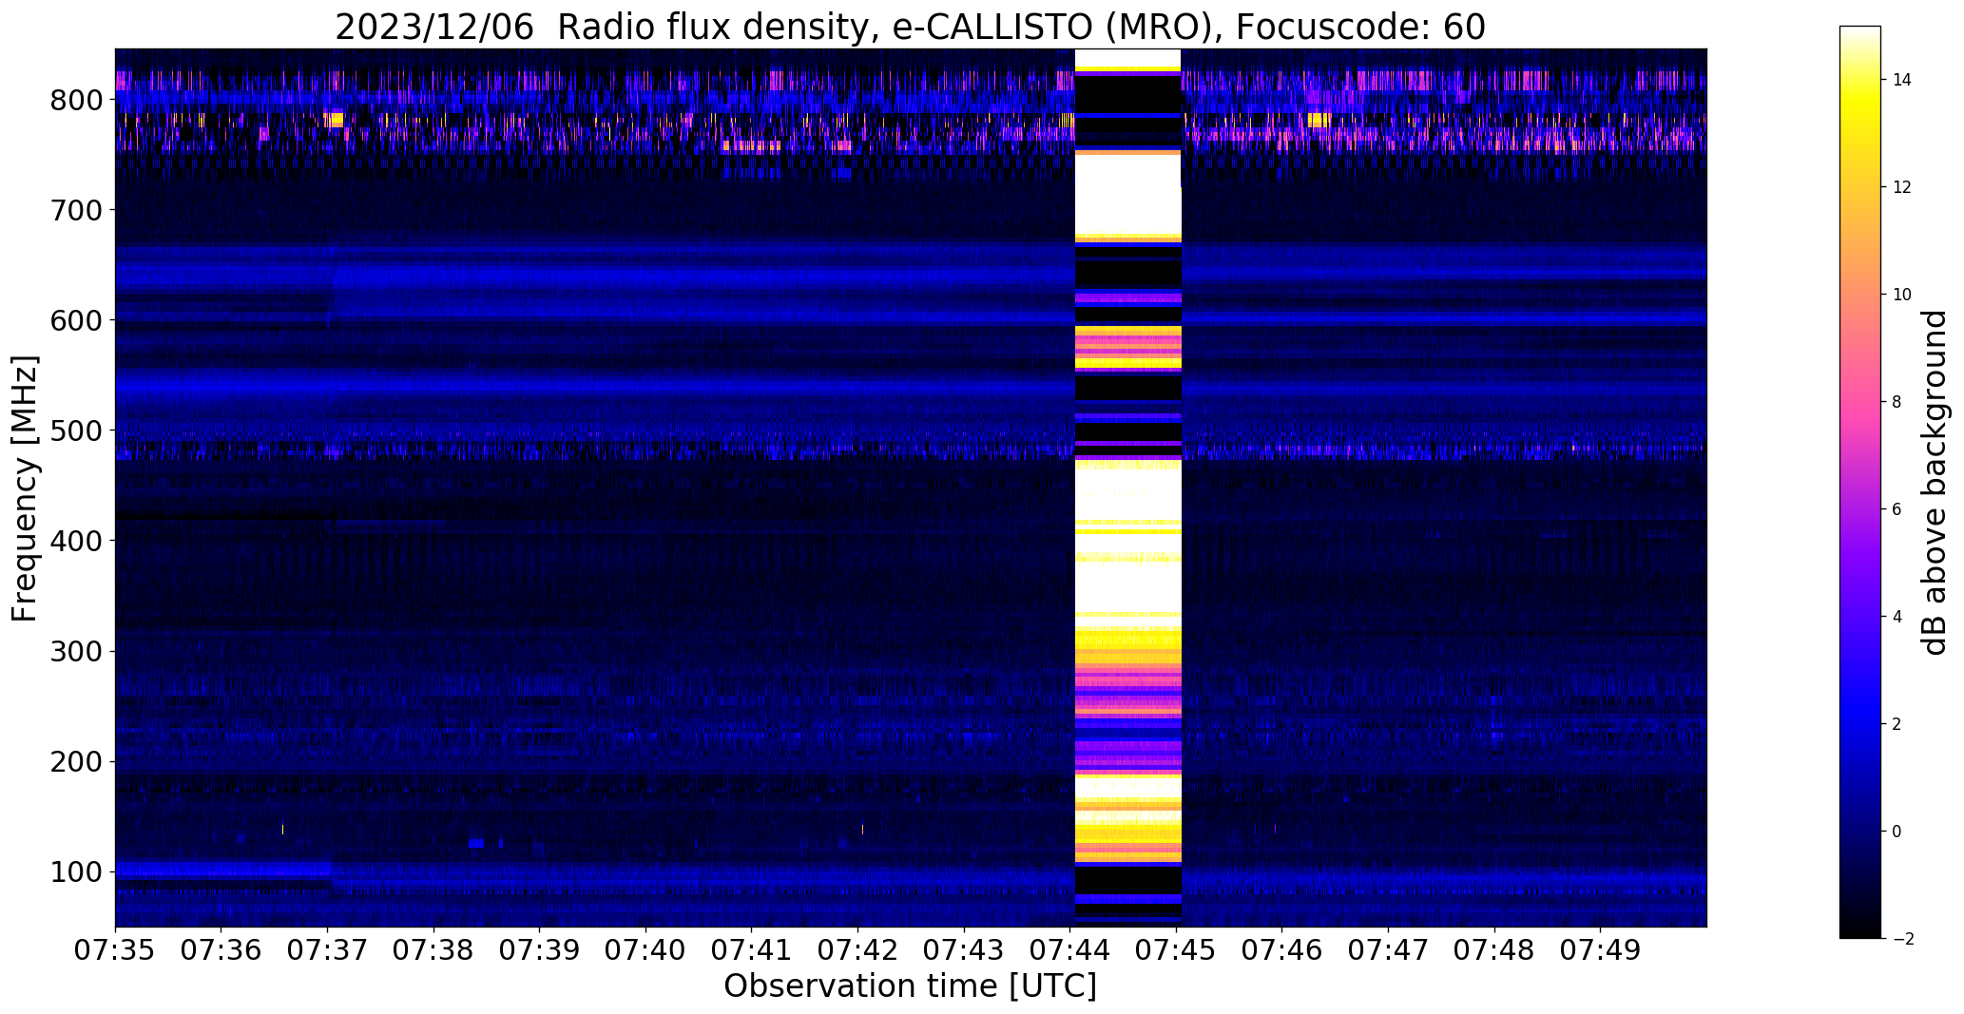Click the yellow spot near 07:46 at 780 MHz
Viewport: 1964px width, 1014px height.
tap(1319, 120)
